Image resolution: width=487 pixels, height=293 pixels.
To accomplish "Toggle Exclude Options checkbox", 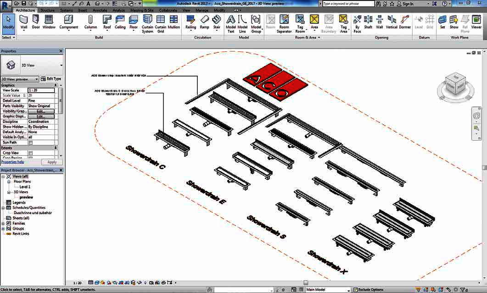I will (x=356, y=290).
